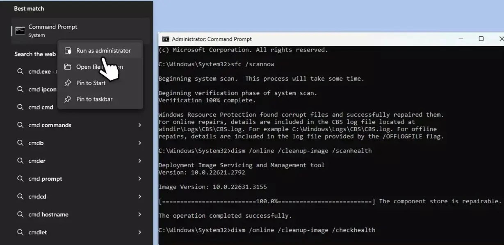Image resolution: width=504 pixels, height=245 pixels.
Task: Click the search icon beside cmdcd
Action: coord(20,197)
